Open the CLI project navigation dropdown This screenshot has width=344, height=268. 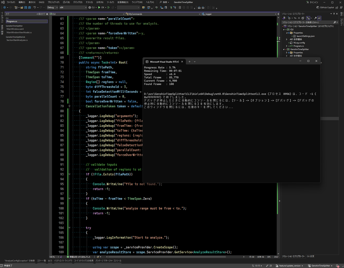tap(87, 14)
